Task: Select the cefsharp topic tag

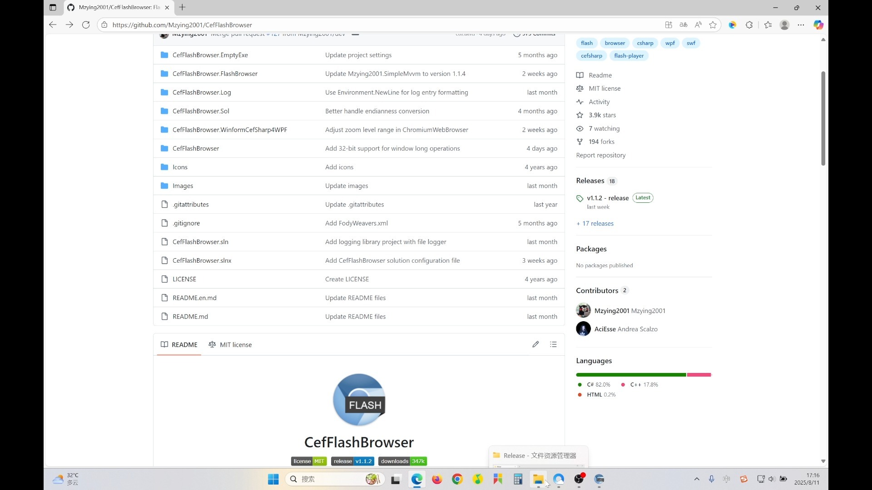Action: tap(591, 56)
